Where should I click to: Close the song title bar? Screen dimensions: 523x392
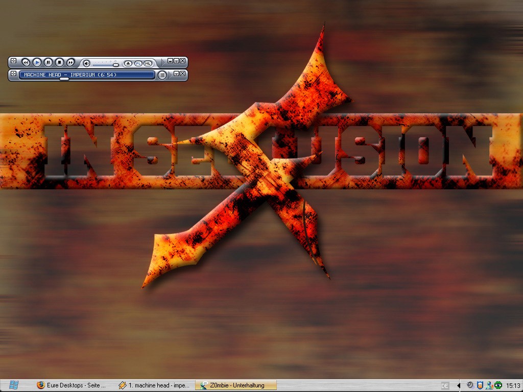click(x=183, y=73)
